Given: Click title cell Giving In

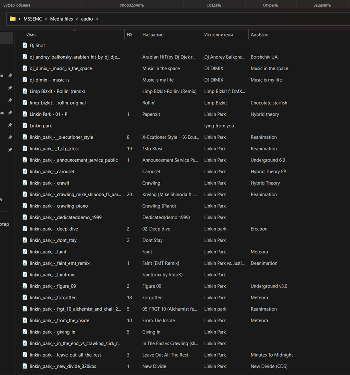Looking at the screenshot, I should (151, 332).
